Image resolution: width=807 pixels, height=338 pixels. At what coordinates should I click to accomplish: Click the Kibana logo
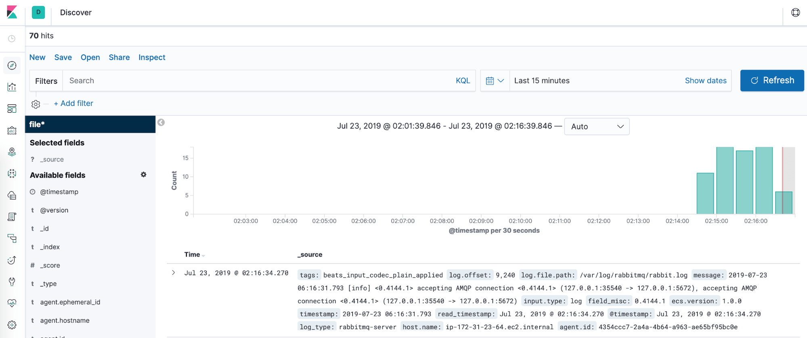click(12, 12)
